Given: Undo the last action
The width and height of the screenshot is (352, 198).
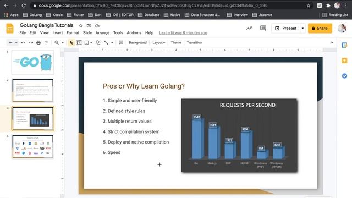Looking at the screenshot, I should pos(23,43).
